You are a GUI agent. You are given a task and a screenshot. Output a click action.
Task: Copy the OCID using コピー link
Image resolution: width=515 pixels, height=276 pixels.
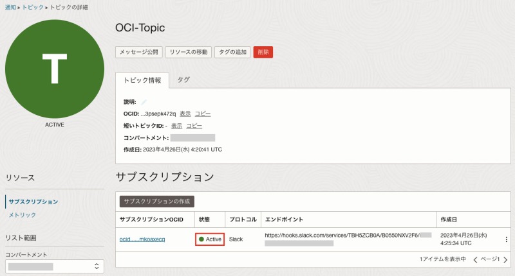point(203,114)
